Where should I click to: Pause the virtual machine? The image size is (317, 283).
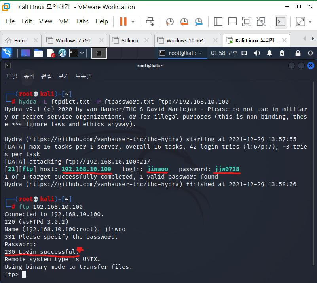click(x=123, y=21)
